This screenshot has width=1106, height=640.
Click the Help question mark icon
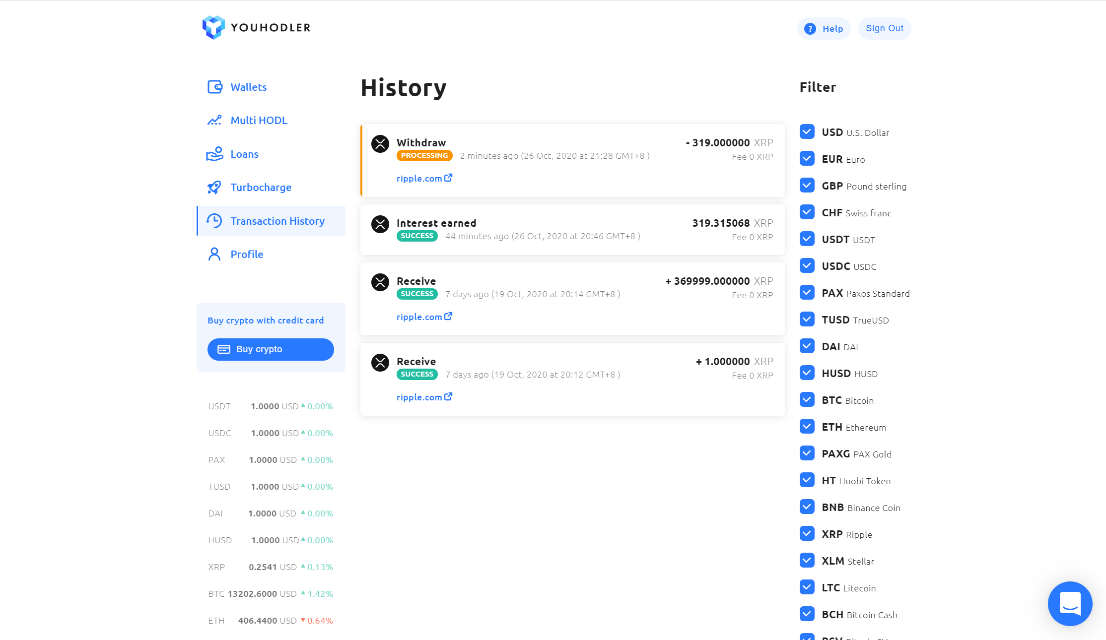(x=810, y=29)
